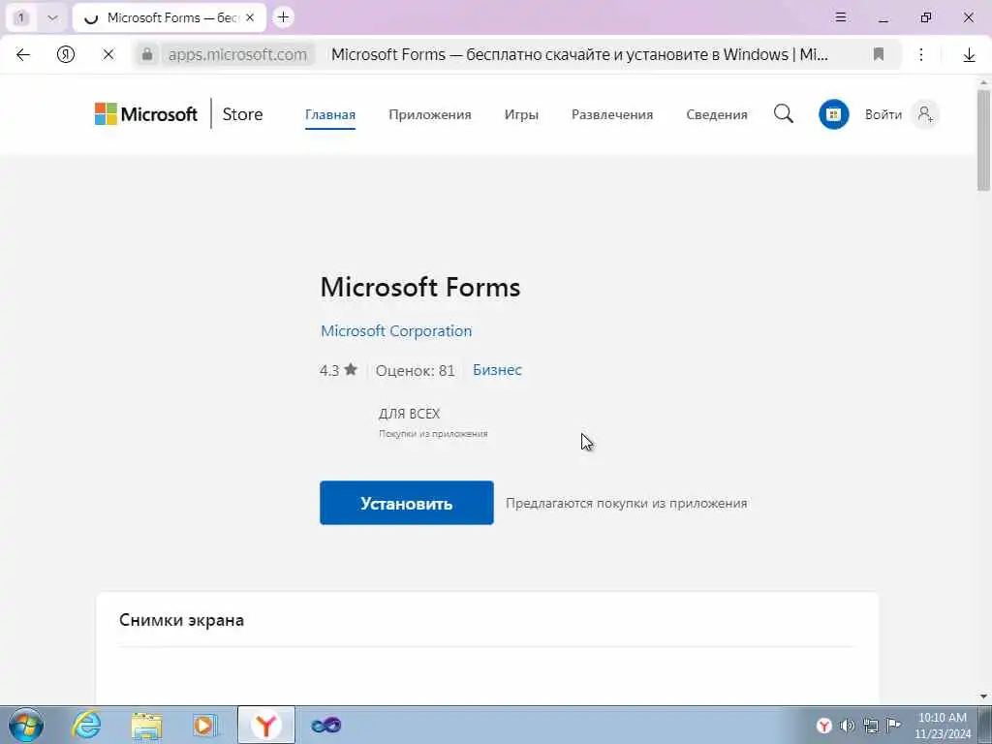Bookmark this page using the bookmark icon

(878, 55)
